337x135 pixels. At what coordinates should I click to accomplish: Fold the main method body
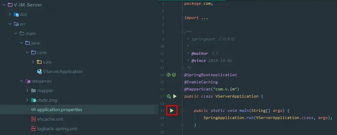182,111
